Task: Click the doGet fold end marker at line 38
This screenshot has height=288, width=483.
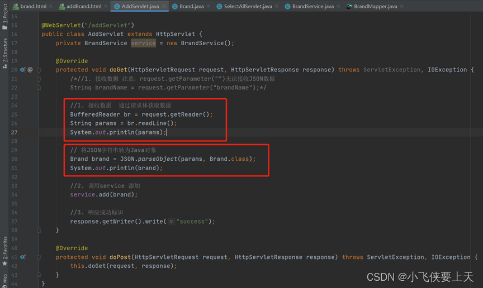Action: (39, 230)
